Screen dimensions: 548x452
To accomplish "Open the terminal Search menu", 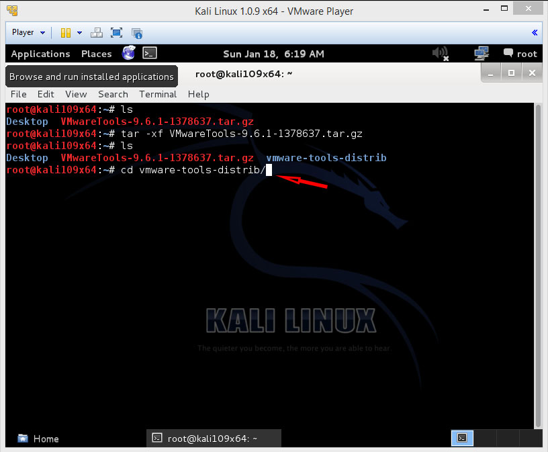I will (113, 95).
